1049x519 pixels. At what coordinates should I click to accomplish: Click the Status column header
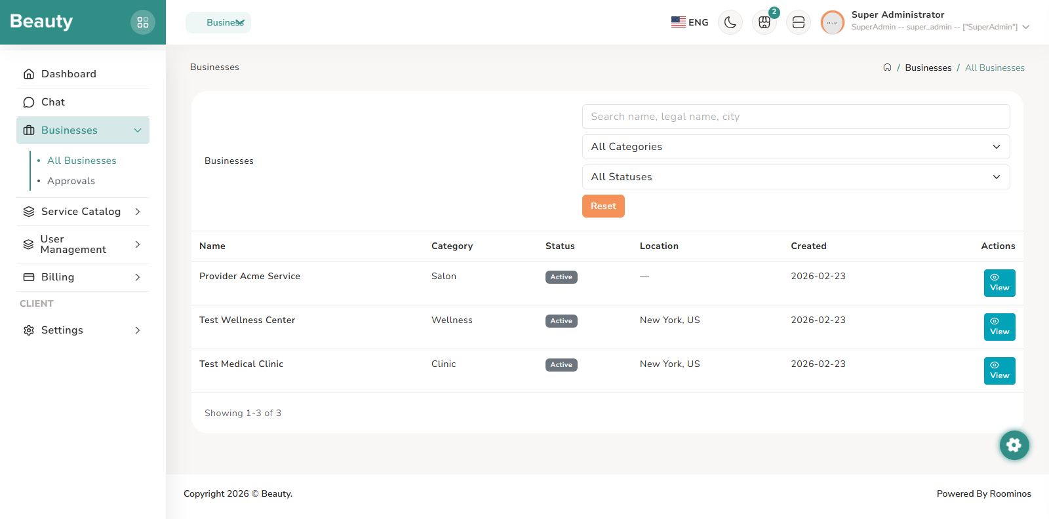click(560, 246)
